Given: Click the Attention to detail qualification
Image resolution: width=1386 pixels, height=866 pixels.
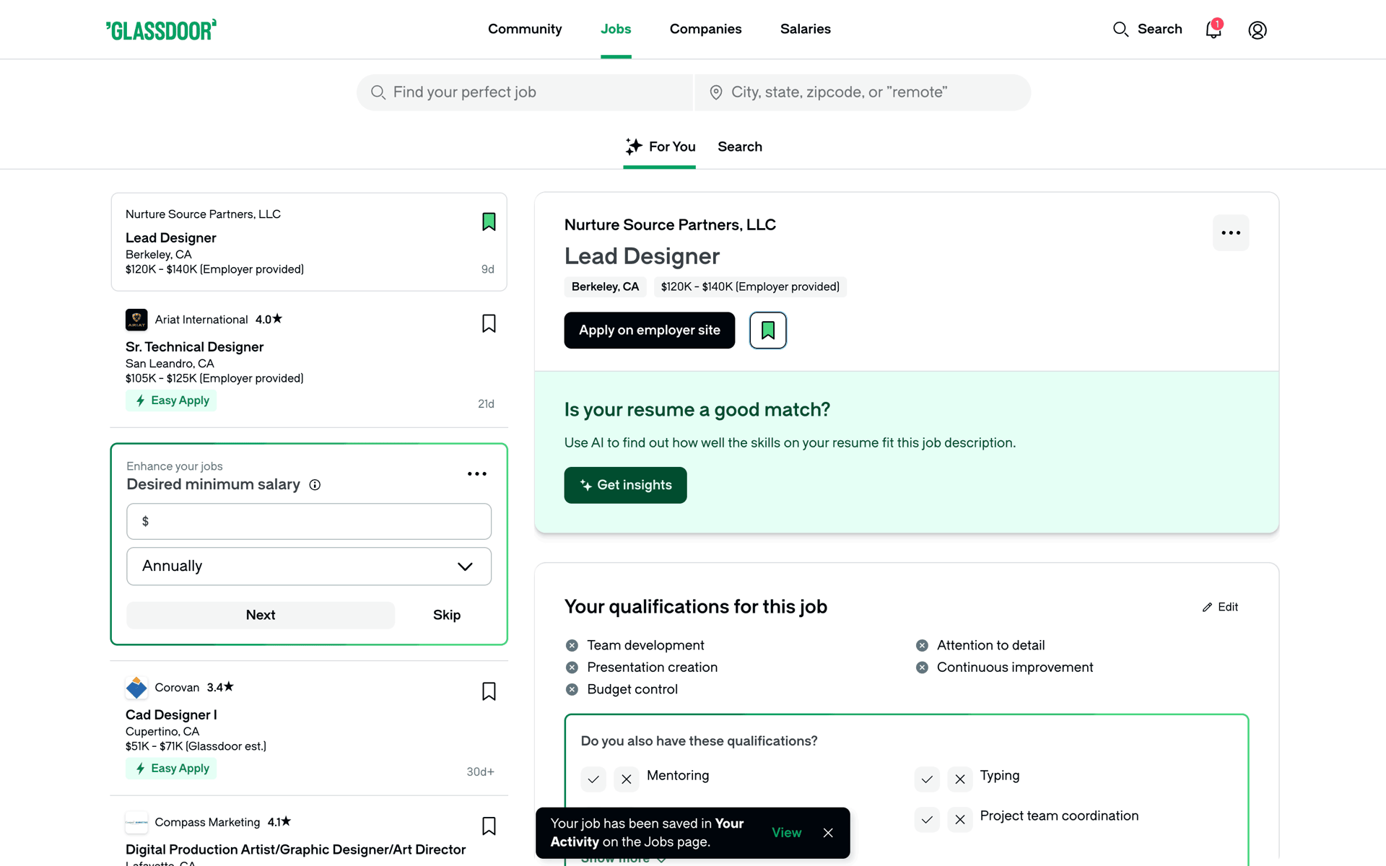Looking at the screenshot, I should tap(990, 645).
